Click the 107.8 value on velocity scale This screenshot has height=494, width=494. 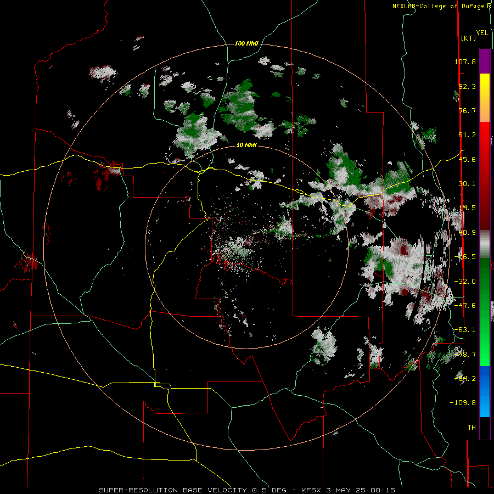click(465, 61)
